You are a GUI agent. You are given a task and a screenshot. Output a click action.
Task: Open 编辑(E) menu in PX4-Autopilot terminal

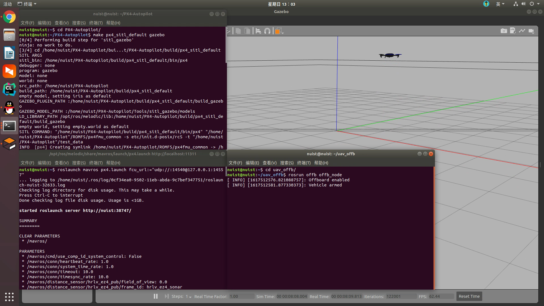click(x=44, y=23)
